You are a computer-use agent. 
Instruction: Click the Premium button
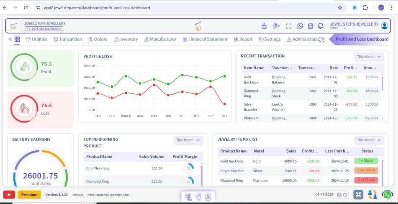pos(29,195)
